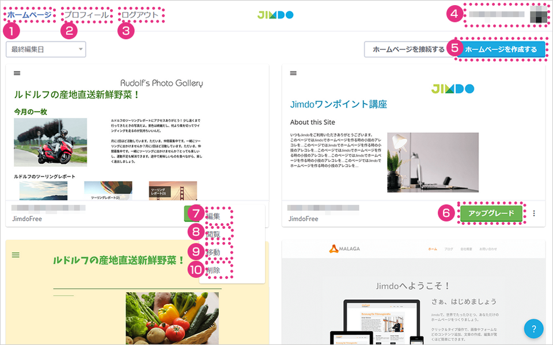This screenshot has height=345, width=553.
Task: Click the Jimdo logo in the header
Action: [x=275, y=15]
